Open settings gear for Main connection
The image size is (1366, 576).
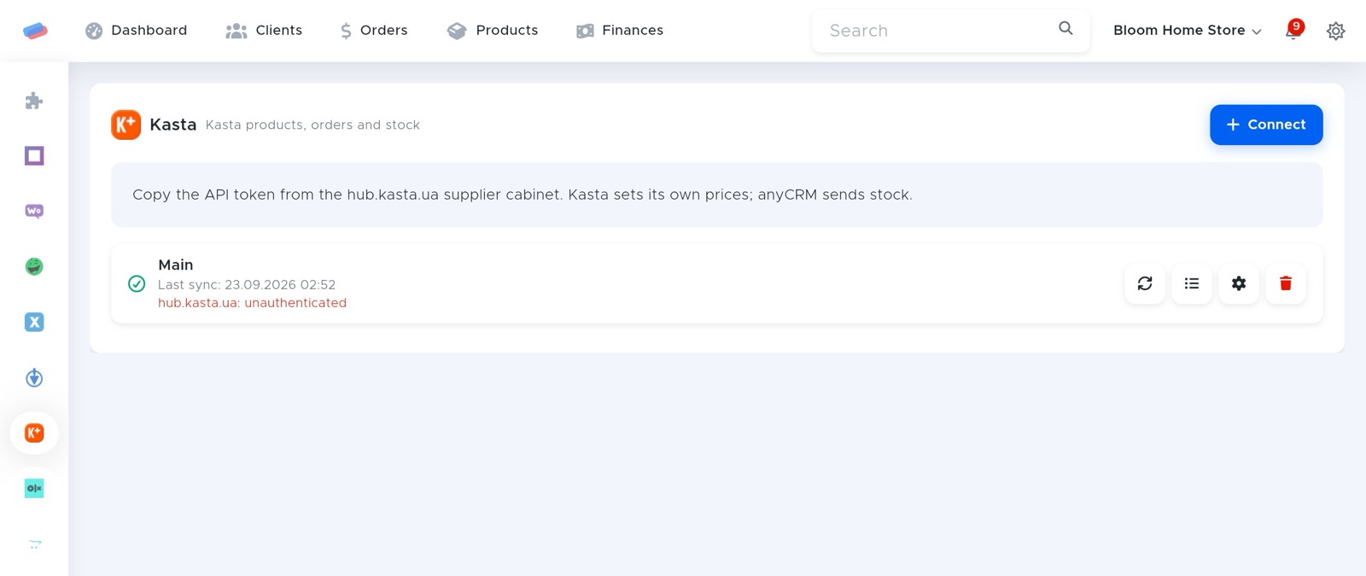pyautogui.click(x=1239, y=283)
